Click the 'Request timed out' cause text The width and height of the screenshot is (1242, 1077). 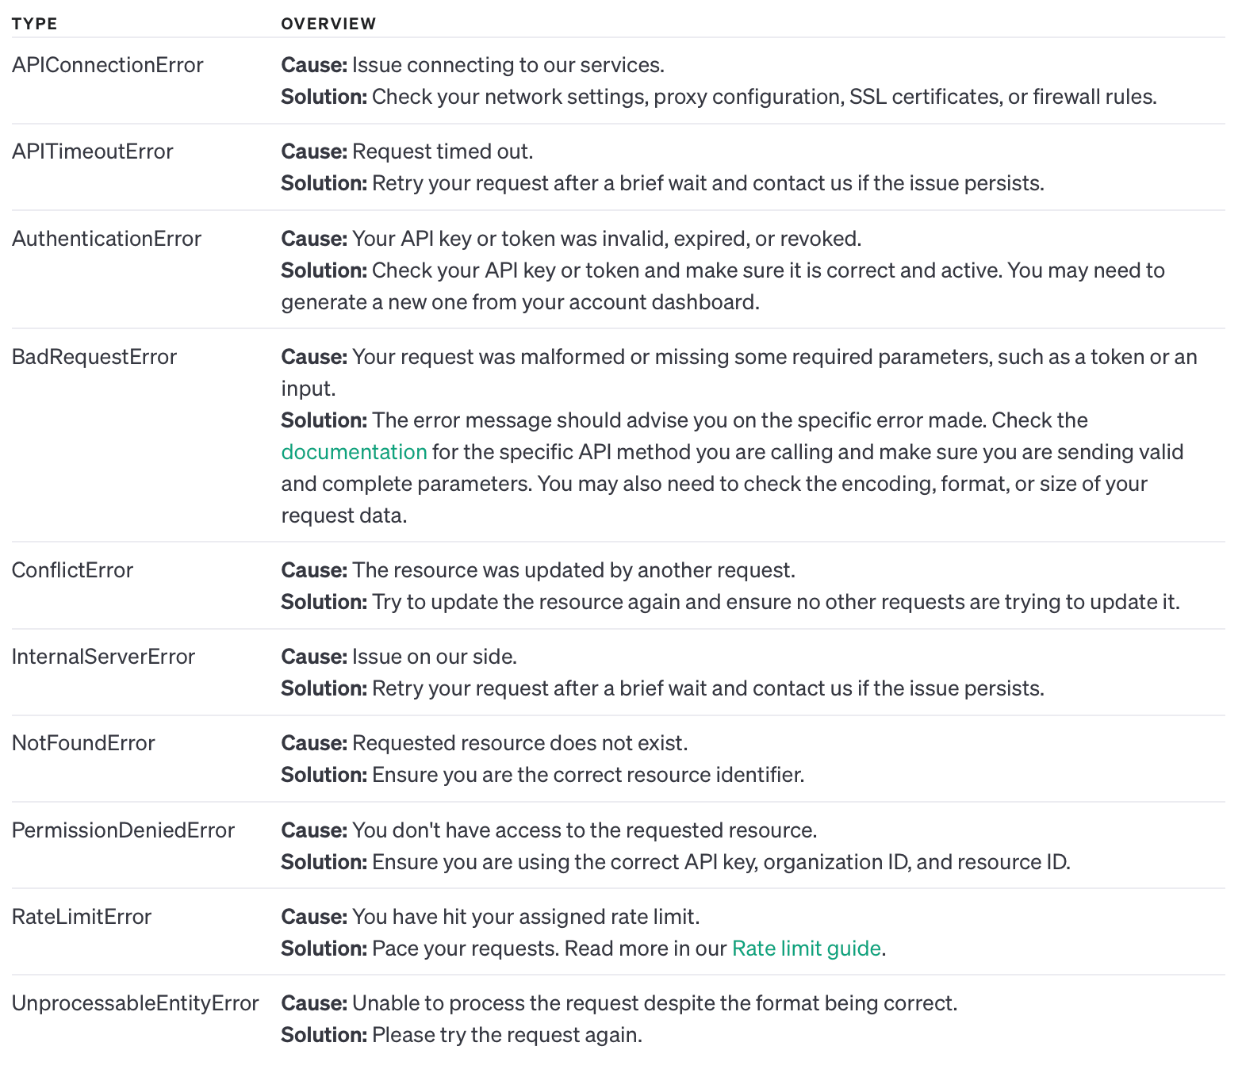(x=442, y=151)
